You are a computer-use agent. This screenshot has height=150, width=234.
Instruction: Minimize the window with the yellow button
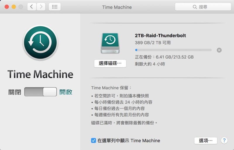click(14, 7)
